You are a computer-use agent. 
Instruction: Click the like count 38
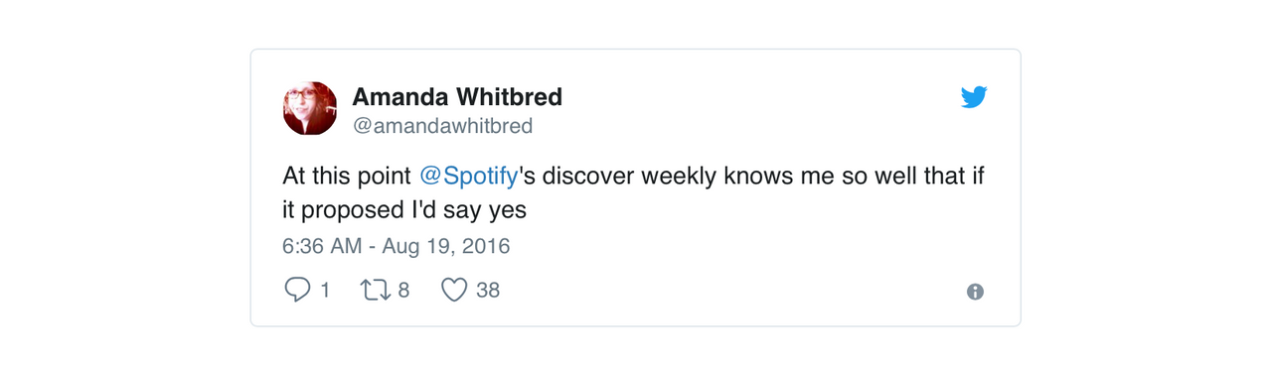coord(488,291)
